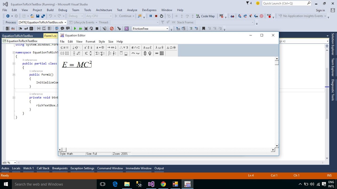Screen dimensions: 337x189
Task: Click Equation Editor vertical scrollbar thumb
Action: [277, 62]
